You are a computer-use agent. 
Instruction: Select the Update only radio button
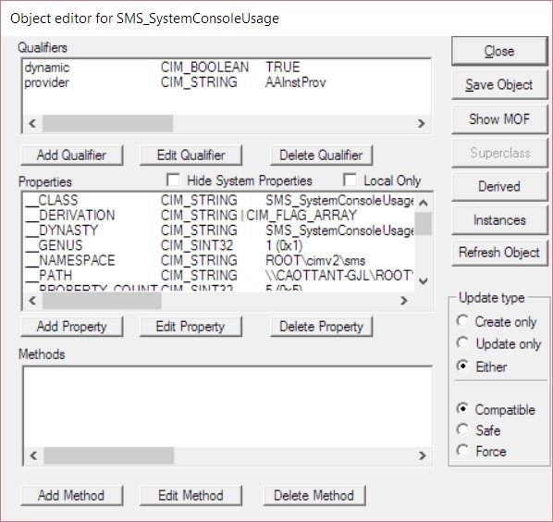click(x=462, y=343)
